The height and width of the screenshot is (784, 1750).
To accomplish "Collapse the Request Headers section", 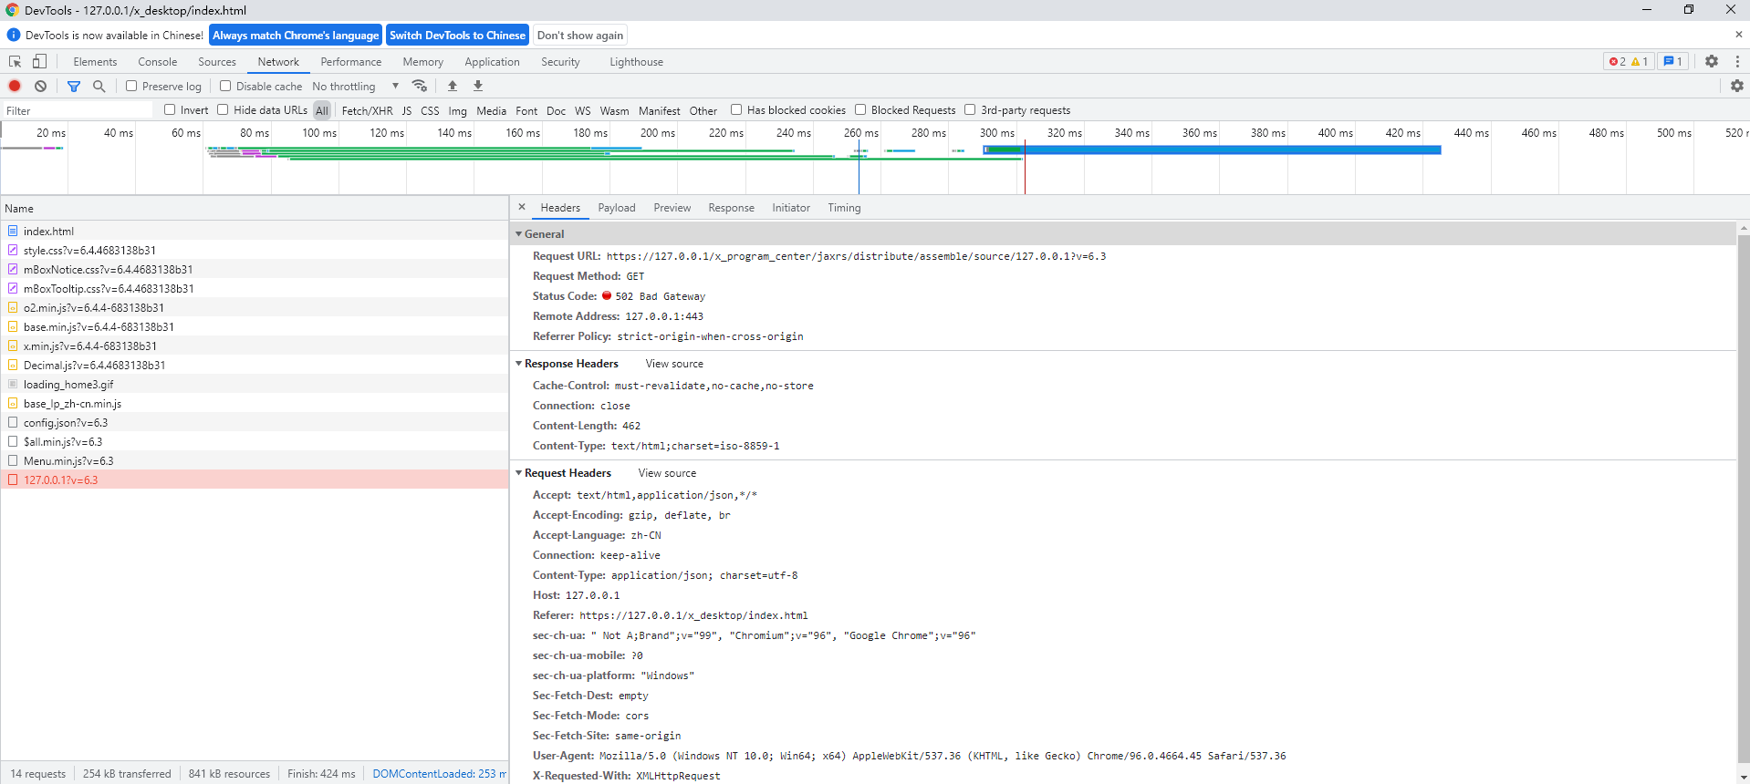I will (x=519, y=473).
